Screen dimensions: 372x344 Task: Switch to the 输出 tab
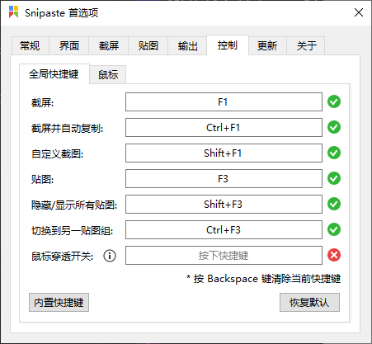(x=187, y=45)
